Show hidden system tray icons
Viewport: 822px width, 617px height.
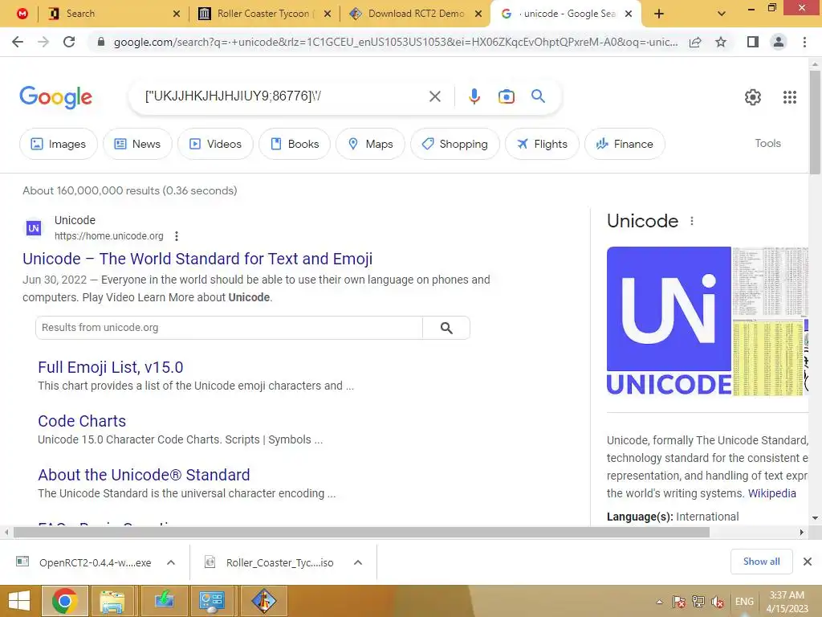(660, 602)
